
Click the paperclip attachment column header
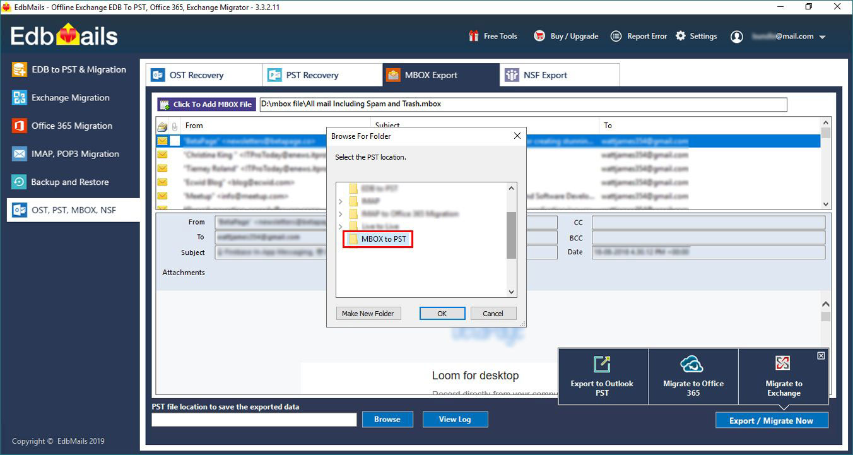click(x=175, y=126)
